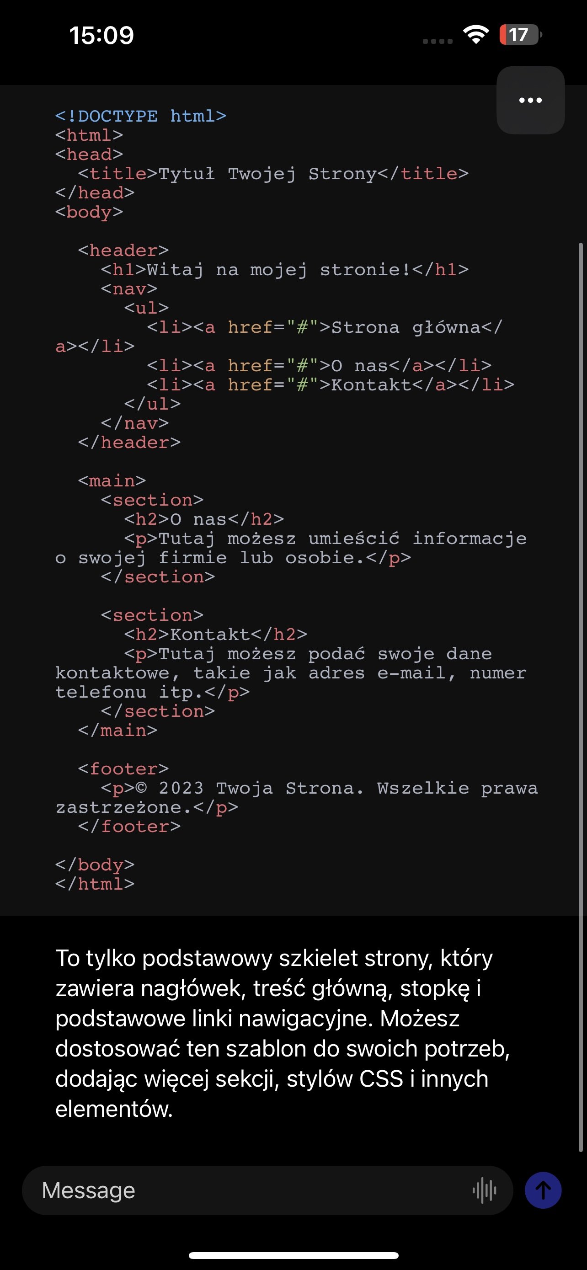Tap the battery indicator showing 17
This screenshot has width=587, height=1270.
pyautogui.click(x=520, y=35)
